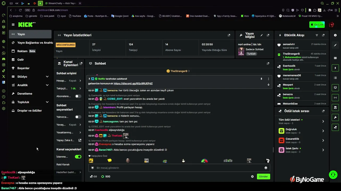Screen dimensions: 341x191
Task: Open chat settings gear icon
Action: pyautogui.click(x=252, y=176)
